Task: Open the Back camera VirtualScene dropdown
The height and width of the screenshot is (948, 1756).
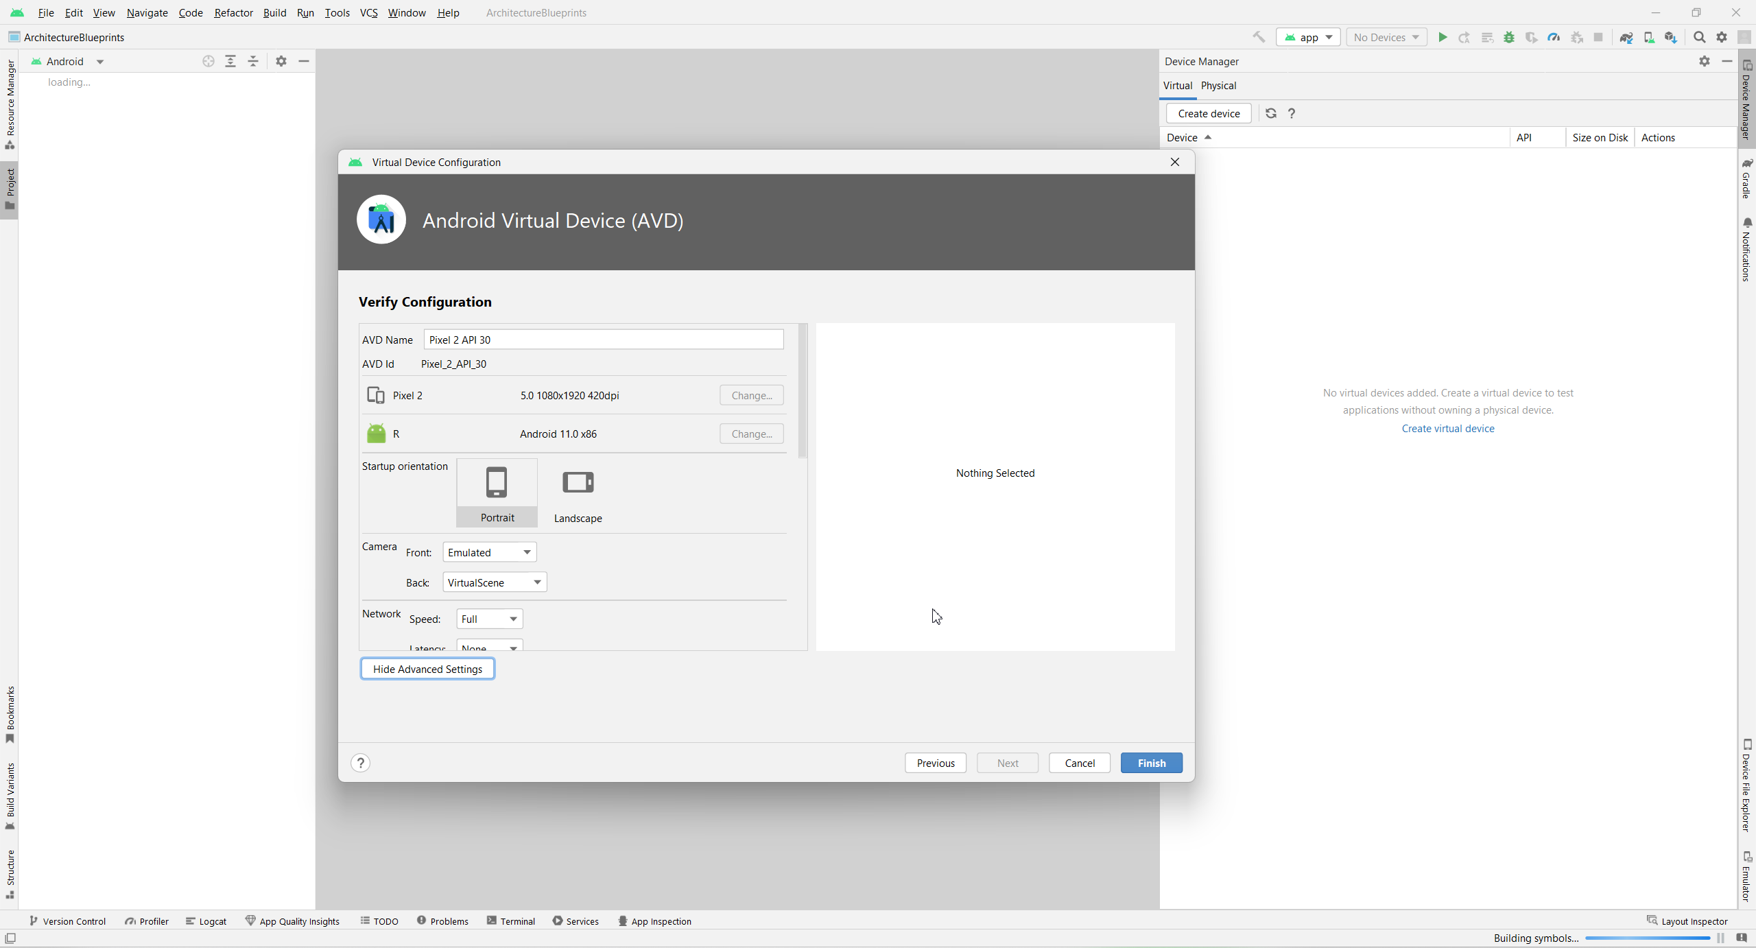Action: pyautogui.click(x=495, y=582)
